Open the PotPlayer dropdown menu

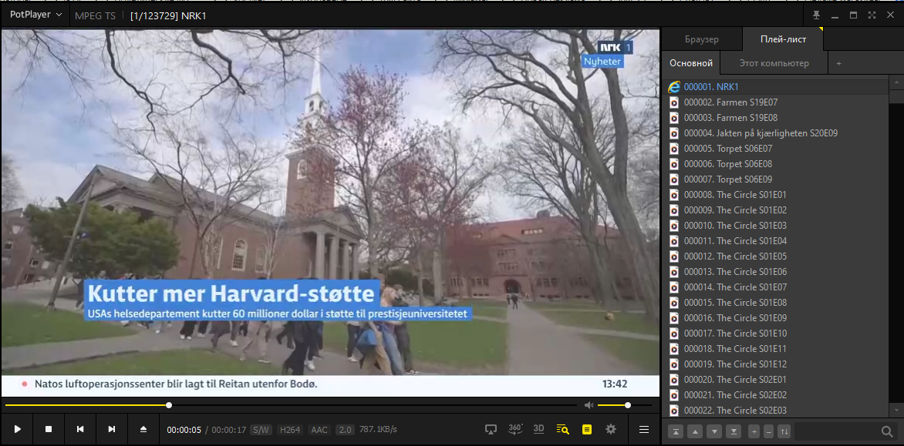click(35, 15)
